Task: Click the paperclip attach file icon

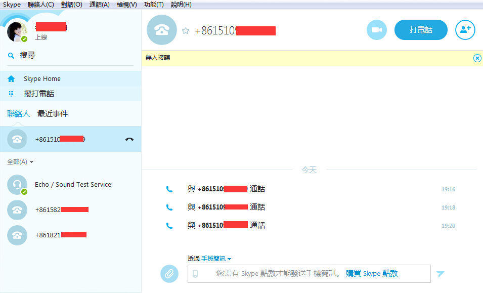Action: (x=169, y=274)
